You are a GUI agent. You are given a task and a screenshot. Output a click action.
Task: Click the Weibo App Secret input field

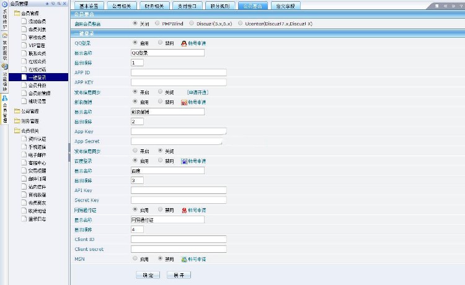(177, 141)
